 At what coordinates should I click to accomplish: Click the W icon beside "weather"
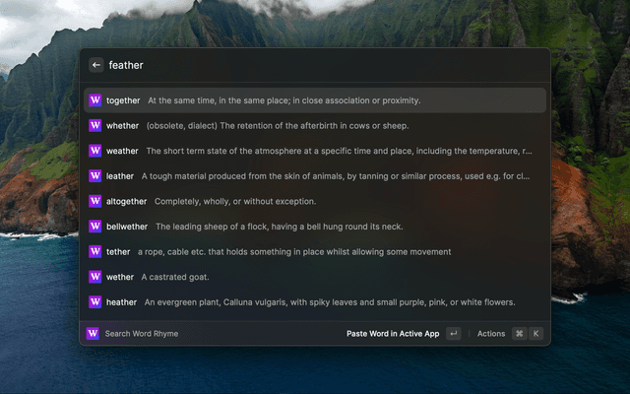[x=94, y=151]
